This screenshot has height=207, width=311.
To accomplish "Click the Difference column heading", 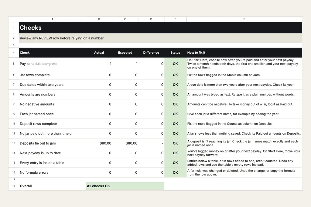I will tap(151, 53).
